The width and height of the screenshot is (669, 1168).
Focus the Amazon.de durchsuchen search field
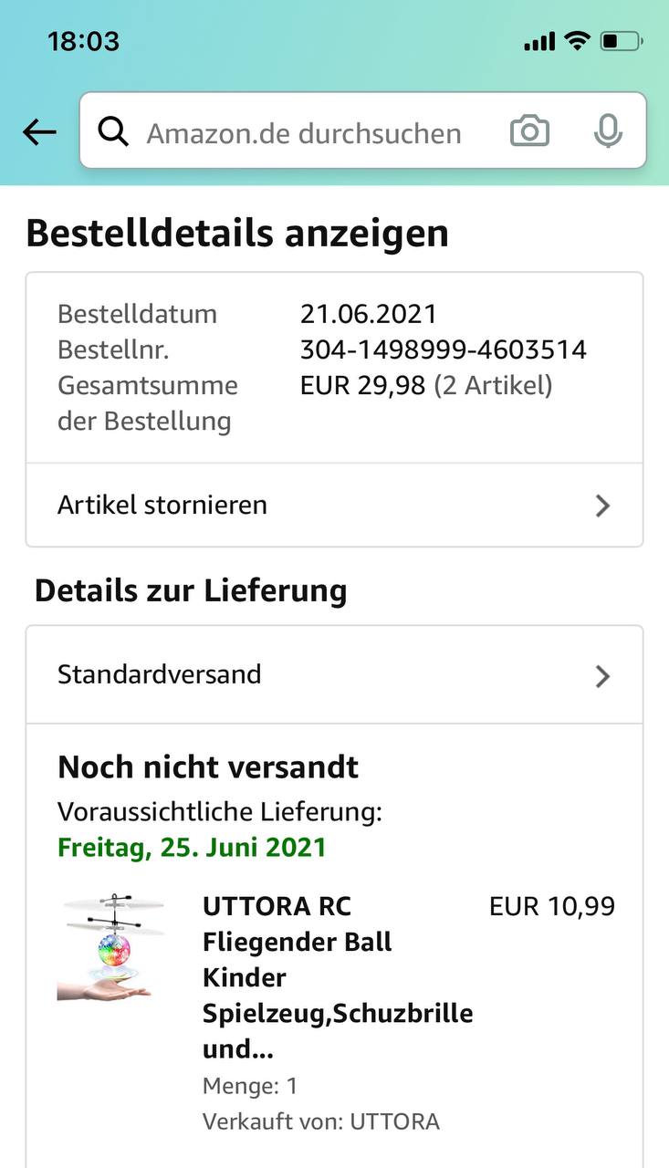(304, 133)
